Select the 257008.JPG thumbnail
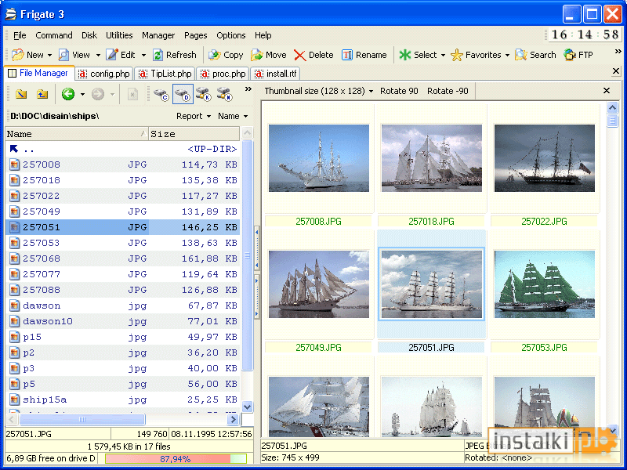 point(319,158)
